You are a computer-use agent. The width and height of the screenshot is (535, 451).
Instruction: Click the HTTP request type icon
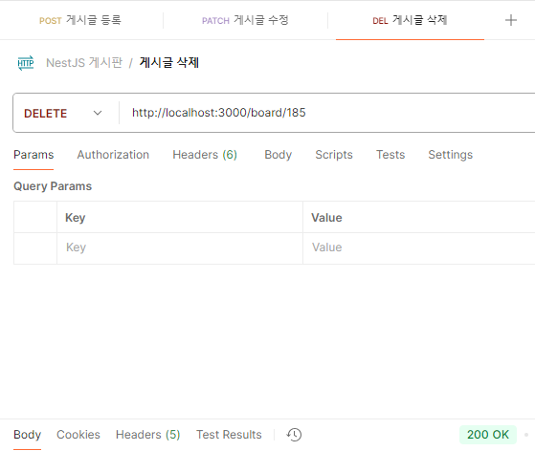[x=26, y=63]
